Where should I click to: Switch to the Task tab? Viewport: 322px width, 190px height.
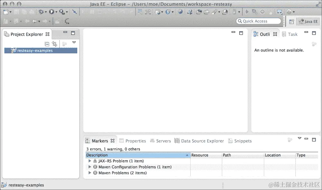coord(290,34)
